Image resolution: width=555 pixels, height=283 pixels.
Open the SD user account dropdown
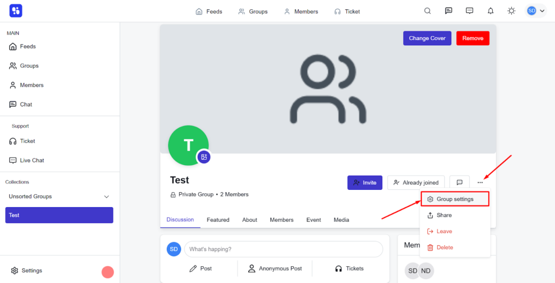[x=535, y=11]
